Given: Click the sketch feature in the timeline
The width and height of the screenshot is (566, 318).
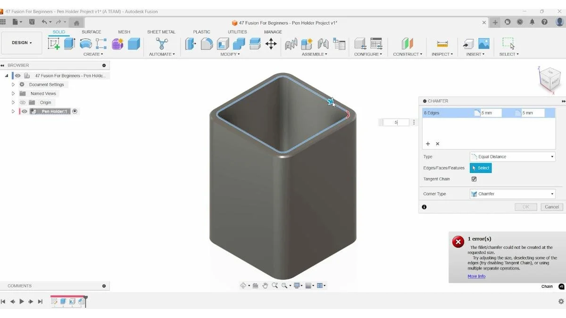Looking at the screenshot, I should pos(54,302).
